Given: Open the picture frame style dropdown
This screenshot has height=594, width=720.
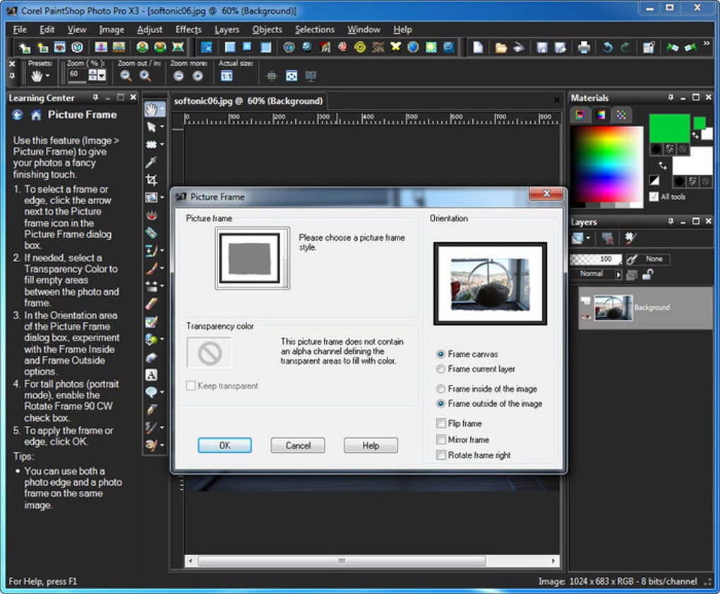Looking at the screenshot, I should (252, 258).
